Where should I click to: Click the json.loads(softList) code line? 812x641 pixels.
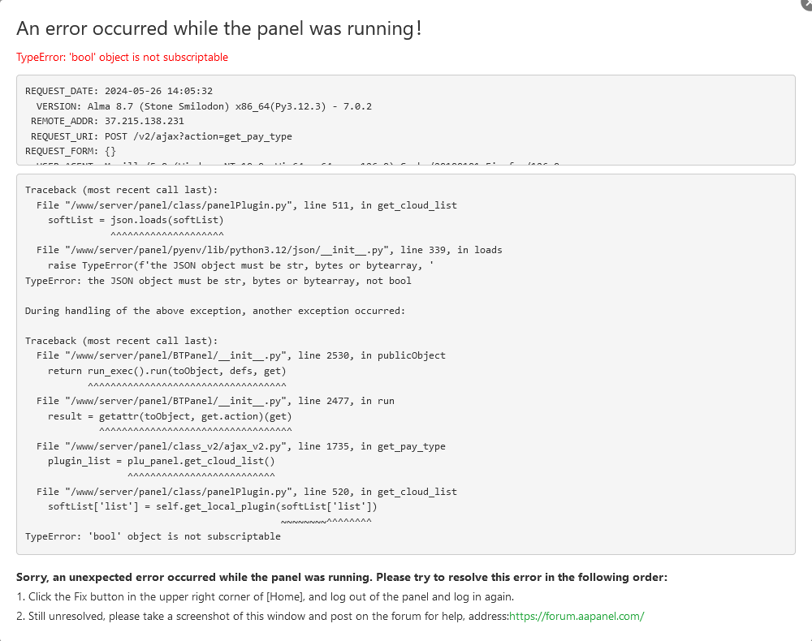(x=136, y=220)
